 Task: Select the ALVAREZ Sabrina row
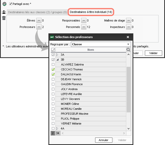coord(91,64)
